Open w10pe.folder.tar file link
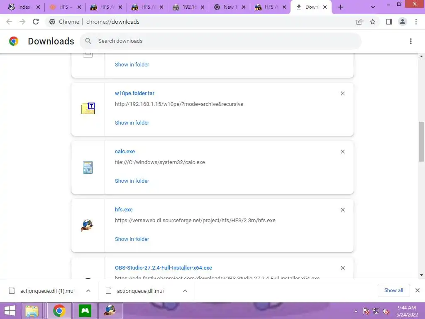 click(134, 93)
